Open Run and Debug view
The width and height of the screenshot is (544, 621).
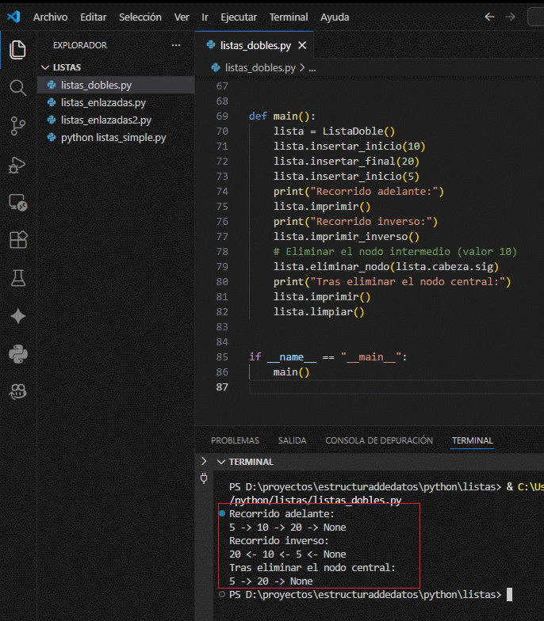pyautogui.click(x=17, y=164)
